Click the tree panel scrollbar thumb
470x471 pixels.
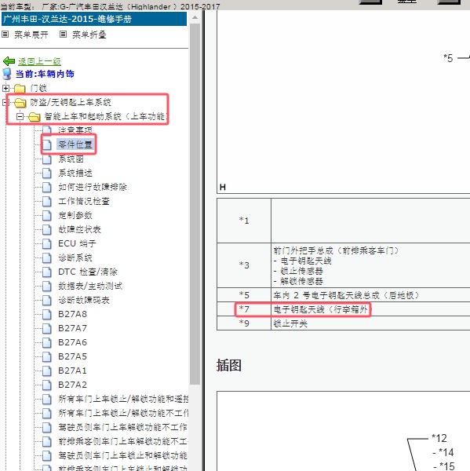[195, 204]
